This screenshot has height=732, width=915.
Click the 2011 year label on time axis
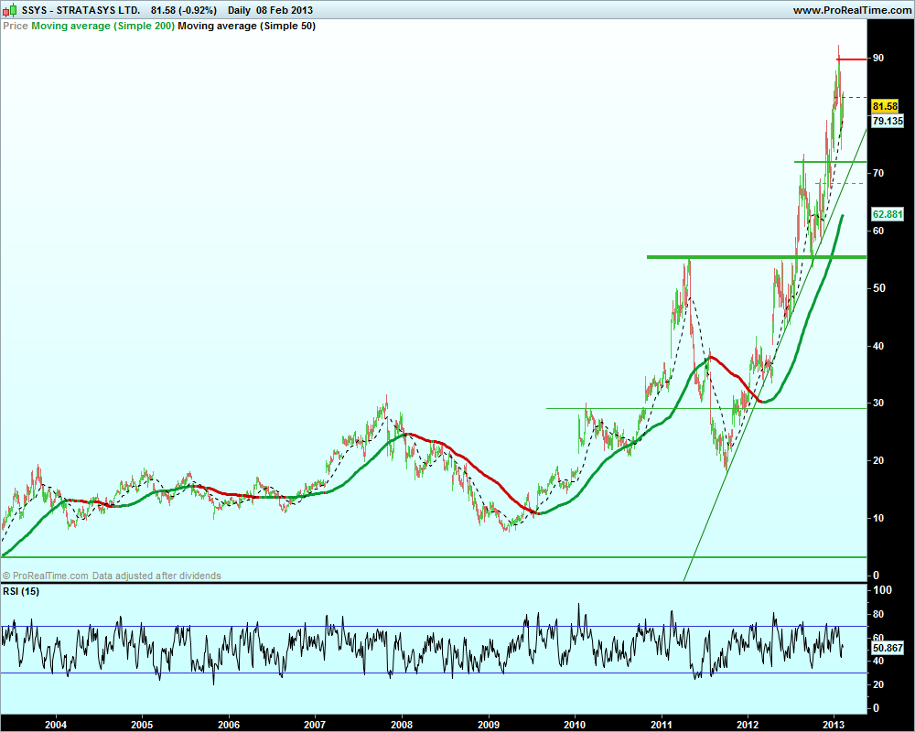(662, 725)
